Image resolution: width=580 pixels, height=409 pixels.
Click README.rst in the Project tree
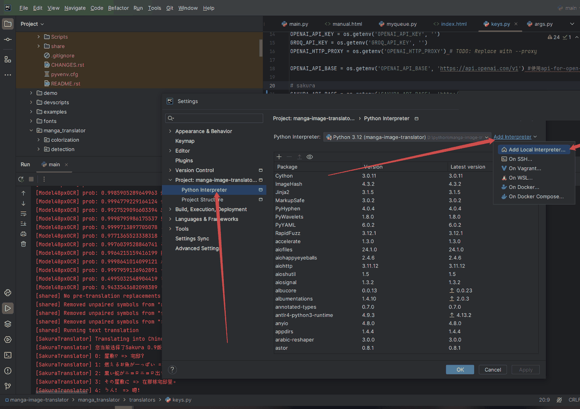(66, 84)
